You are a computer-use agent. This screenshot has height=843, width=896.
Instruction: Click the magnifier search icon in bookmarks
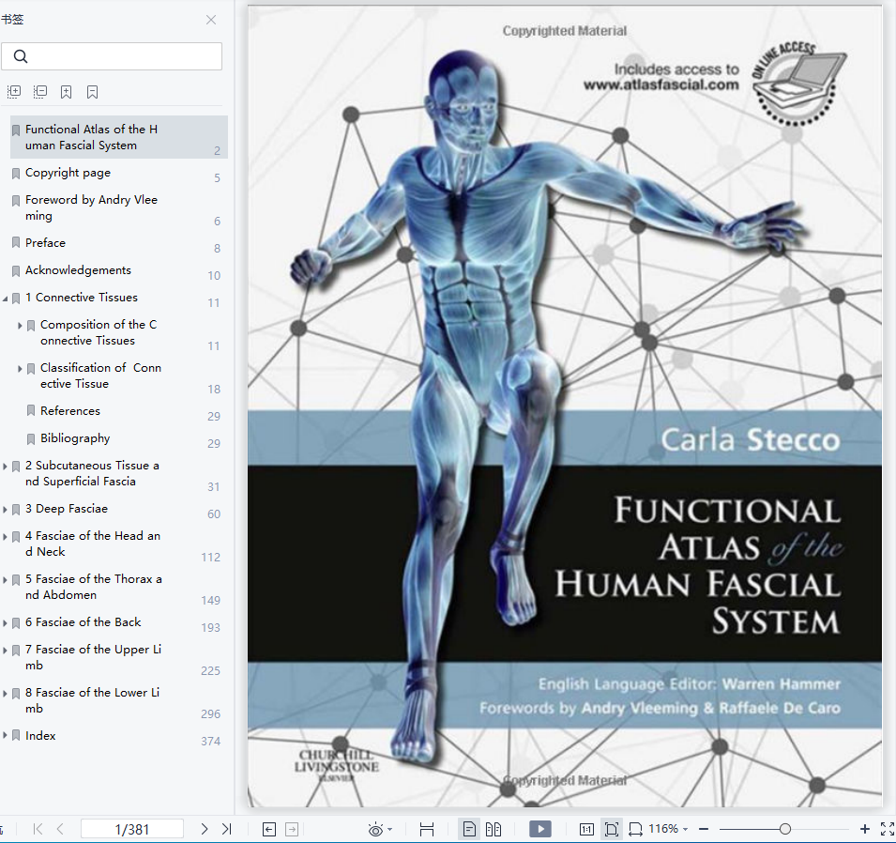pyautogui.click(x=21, y=56)
